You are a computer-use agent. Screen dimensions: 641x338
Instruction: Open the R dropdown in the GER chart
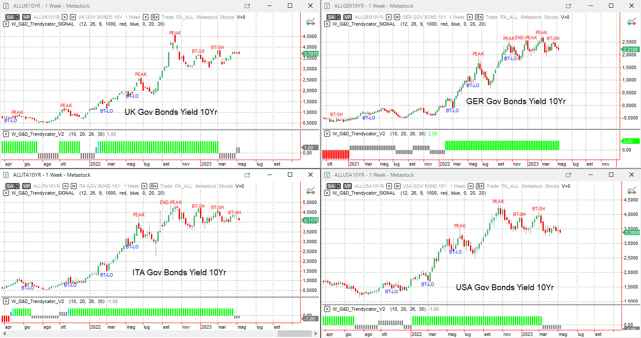[480, 17]
